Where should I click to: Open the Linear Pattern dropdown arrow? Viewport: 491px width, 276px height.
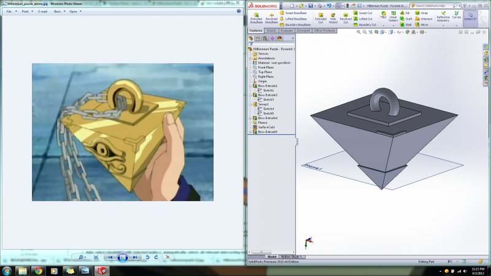393,25
